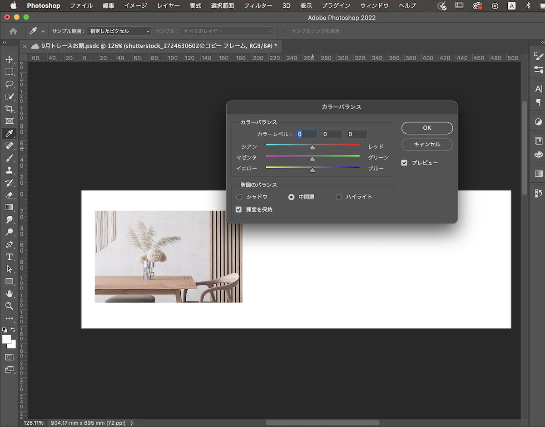Enable the プレビュー checkbox
This screenshot has height=427, width=545.
(x=404, y=162)
